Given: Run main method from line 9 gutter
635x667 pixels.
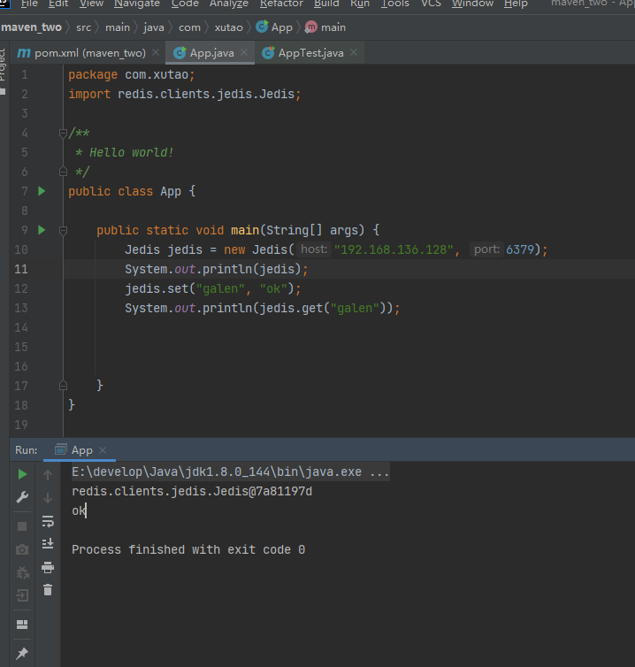Looking at the screenshot, I should (42, 230).
